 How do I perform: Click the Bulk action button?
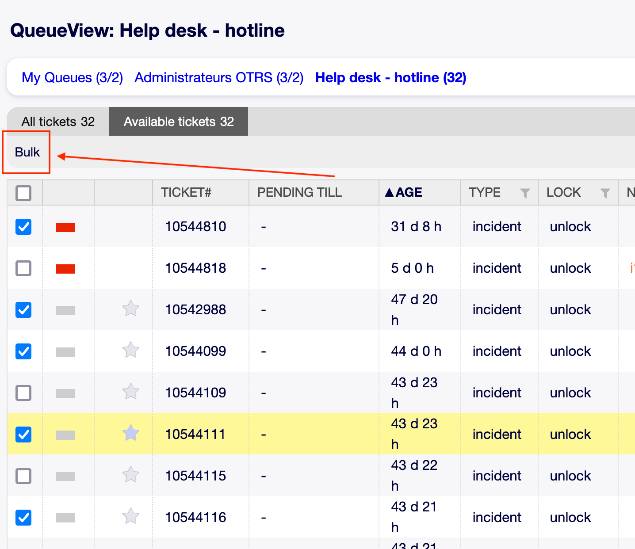27,152
